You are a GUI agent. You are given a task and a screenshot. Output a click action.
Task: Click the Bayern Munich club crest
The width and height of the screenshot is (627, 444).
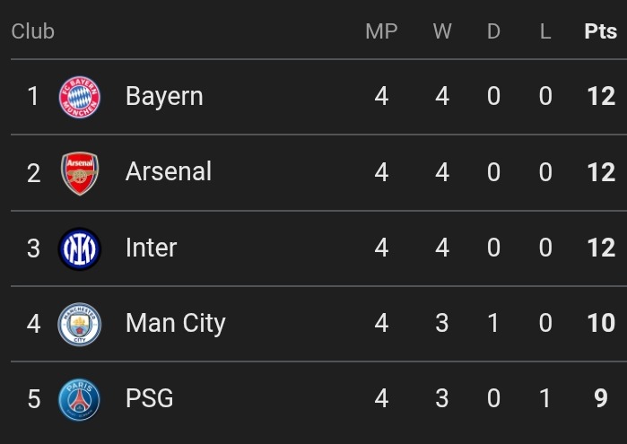point(80,97)
